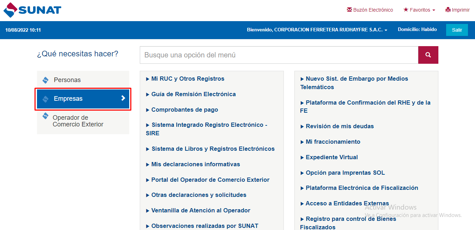Image resolution: width=475 pixels, height=230 pixels.
Task: Expand Comprobantes de pago
Action: click(x=182, y=110)
